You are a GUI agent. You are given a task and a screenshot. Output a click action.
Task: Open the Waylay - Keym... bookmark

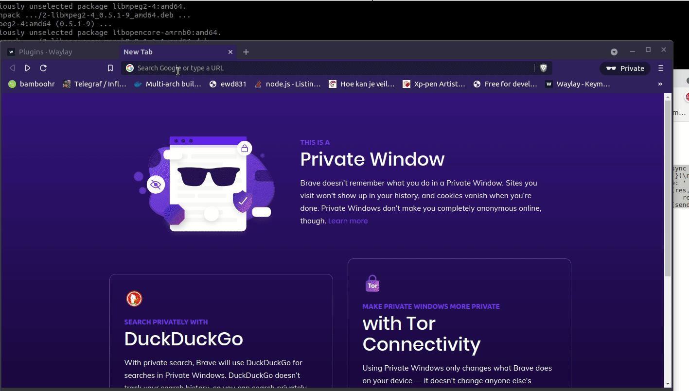[x=578, y=84]
